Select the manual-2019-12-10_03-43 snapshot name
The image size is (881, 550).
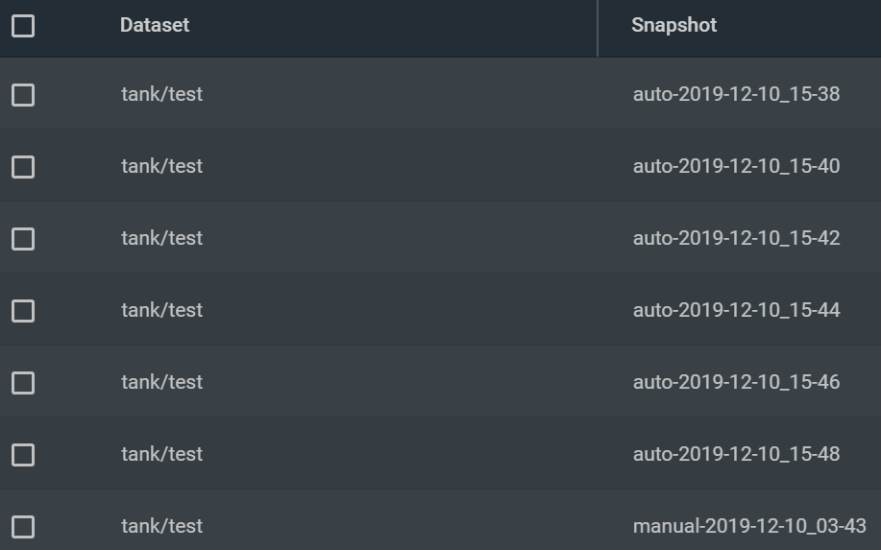coord(749,526)
